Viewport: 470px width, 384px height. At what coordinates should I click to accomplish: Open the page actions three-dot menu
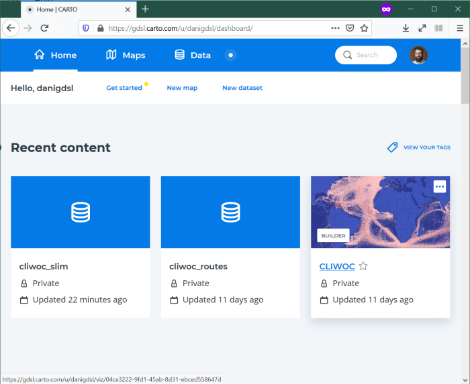(x=335, y=28)
